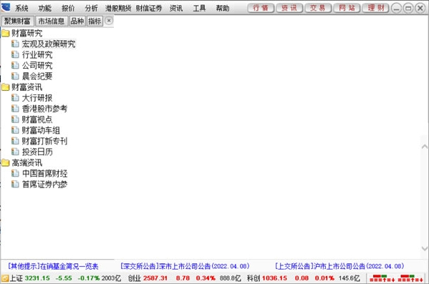The height and width of the screenshot is (284, 429).
Task: Select 香港股市参考 tree entry
Action: tap(44, 109)
